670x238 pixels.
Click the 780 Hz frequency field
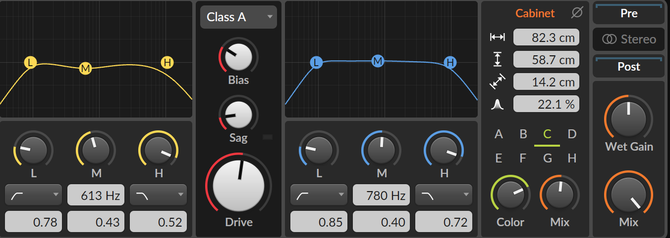point(381,195)
